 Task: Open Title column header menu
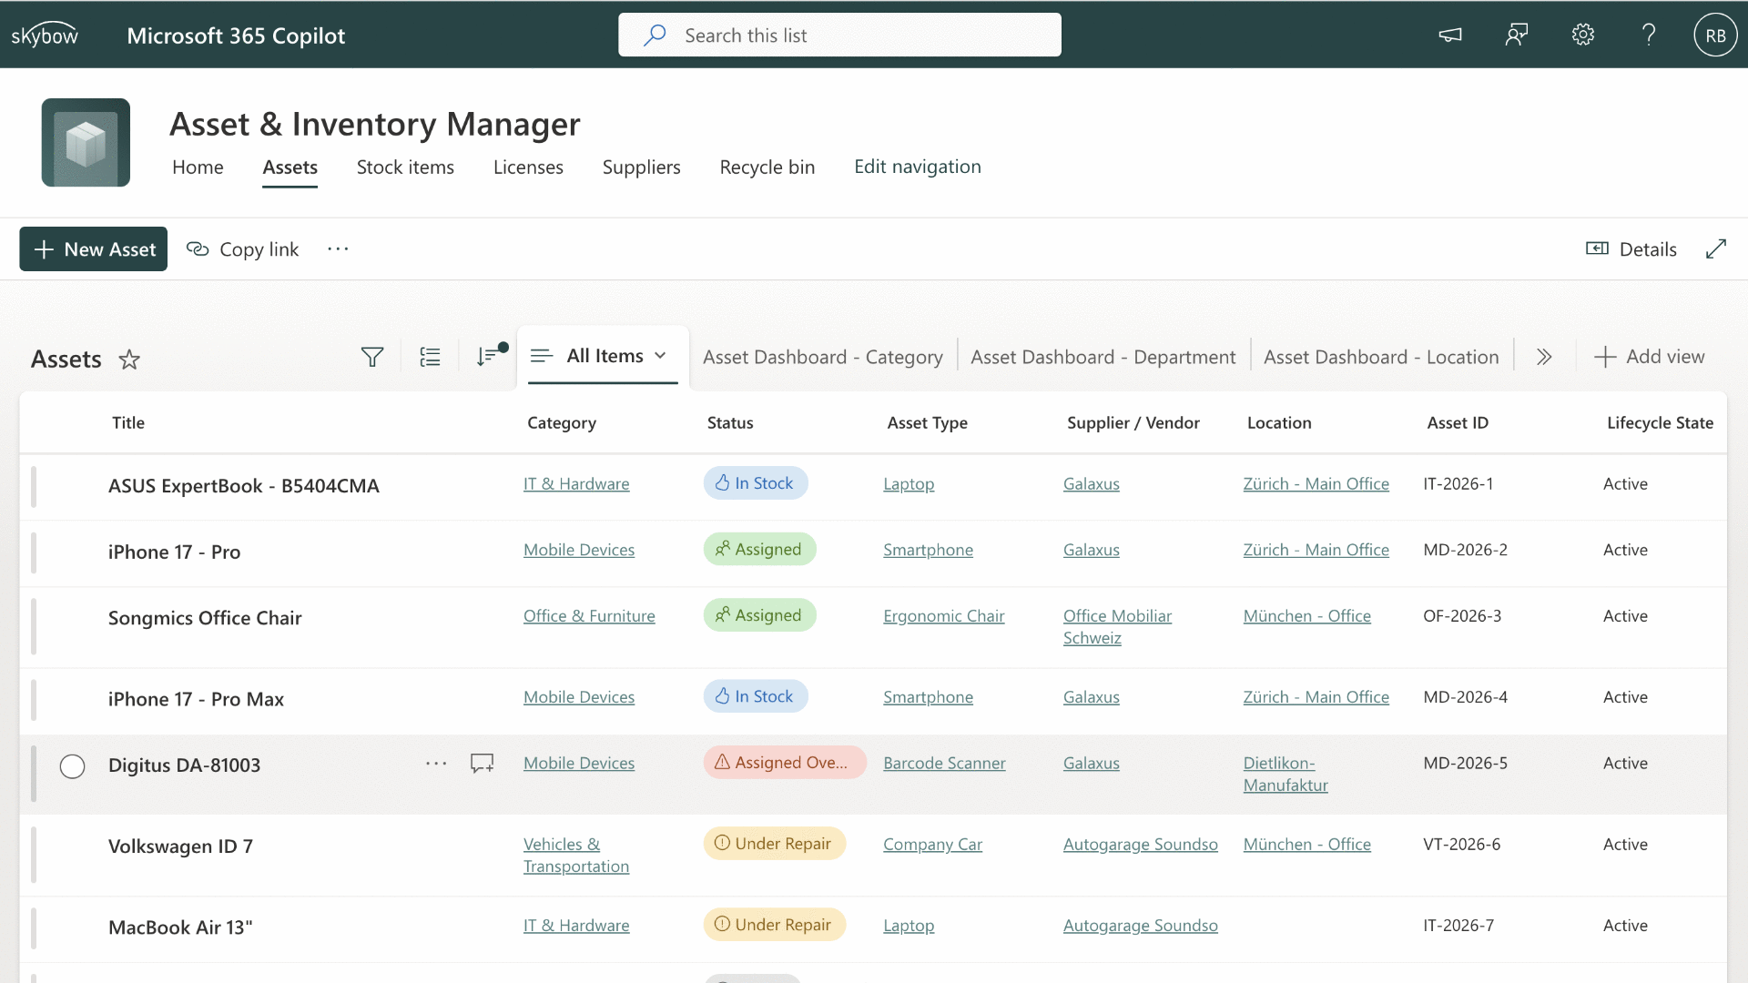[128, 422]
